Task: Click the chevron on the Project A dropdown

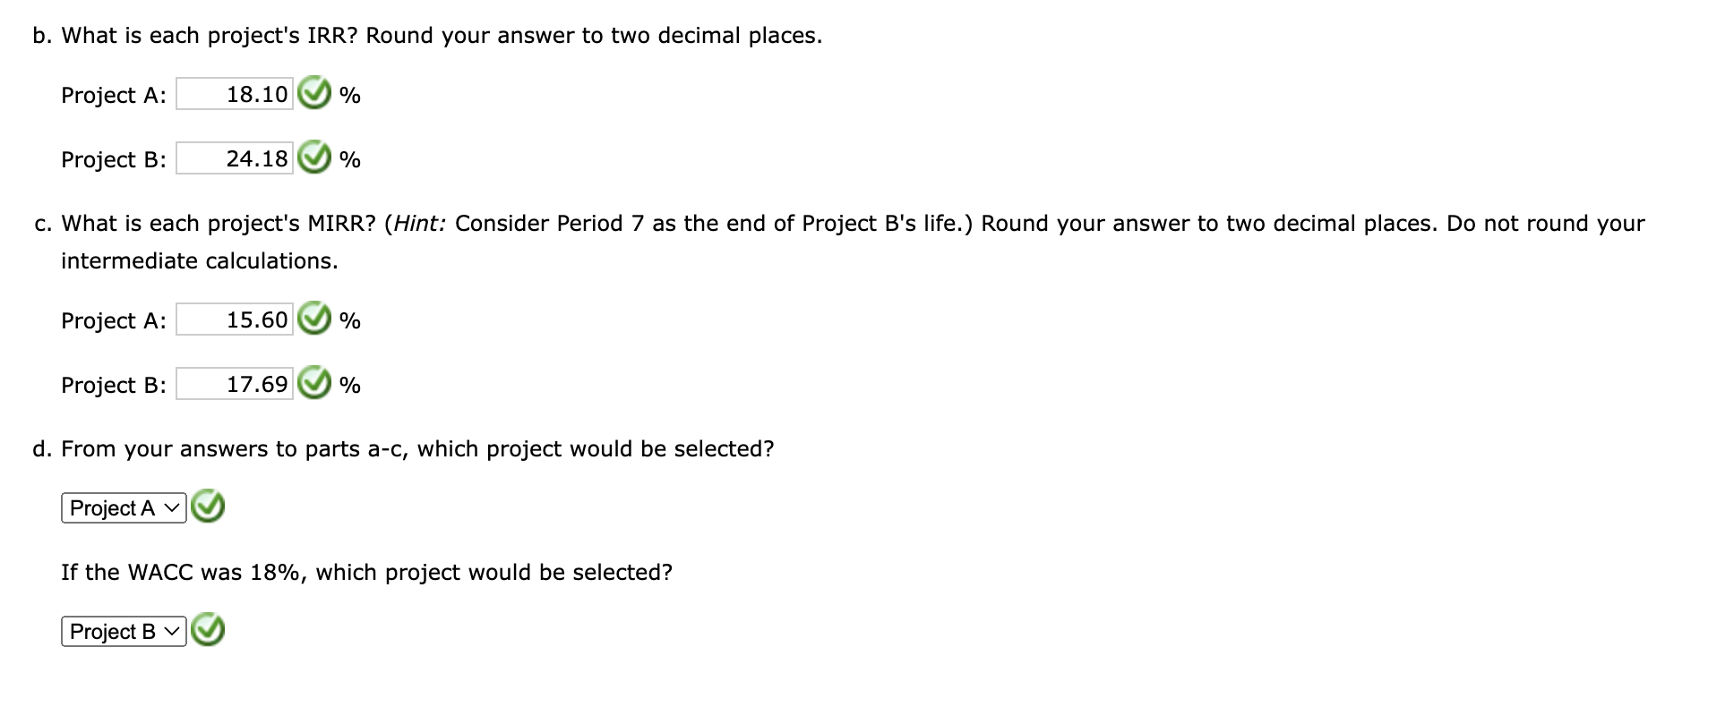Action: [x=171, y=507]
